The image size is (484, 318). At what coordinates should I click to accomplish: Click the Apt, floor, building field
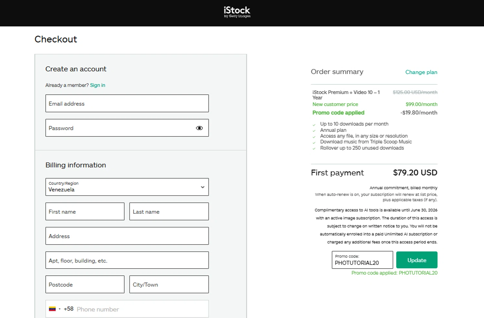(127, 260)
